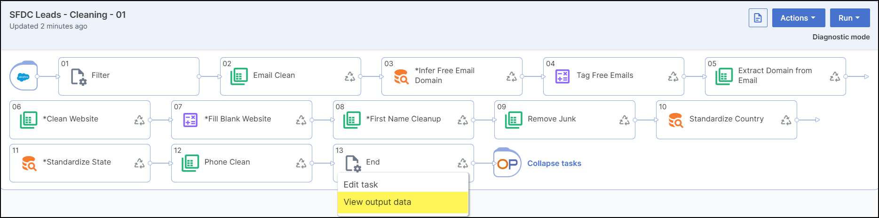Click the Collapse tasks link
This screenshot has width=879, height=218.
point(554,164)
